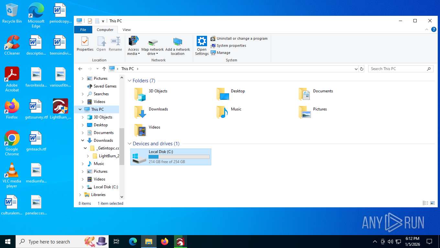Click Manage in System group

221,53
